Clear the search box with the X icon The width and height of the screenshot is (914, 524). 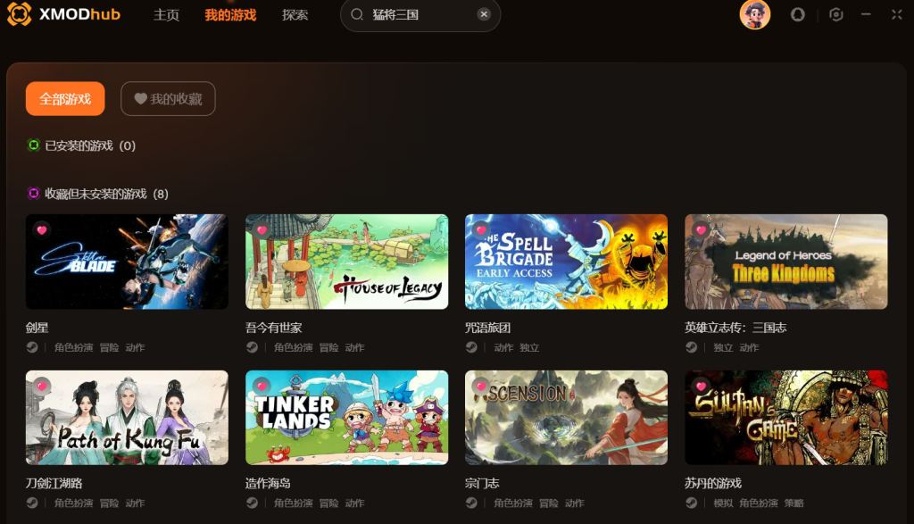click(x=484, y=14)
